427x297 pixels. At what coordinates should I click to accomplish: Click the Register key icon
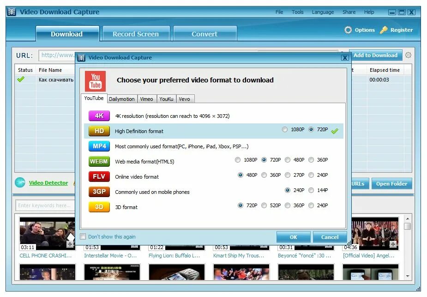click(x=384, y=30)
